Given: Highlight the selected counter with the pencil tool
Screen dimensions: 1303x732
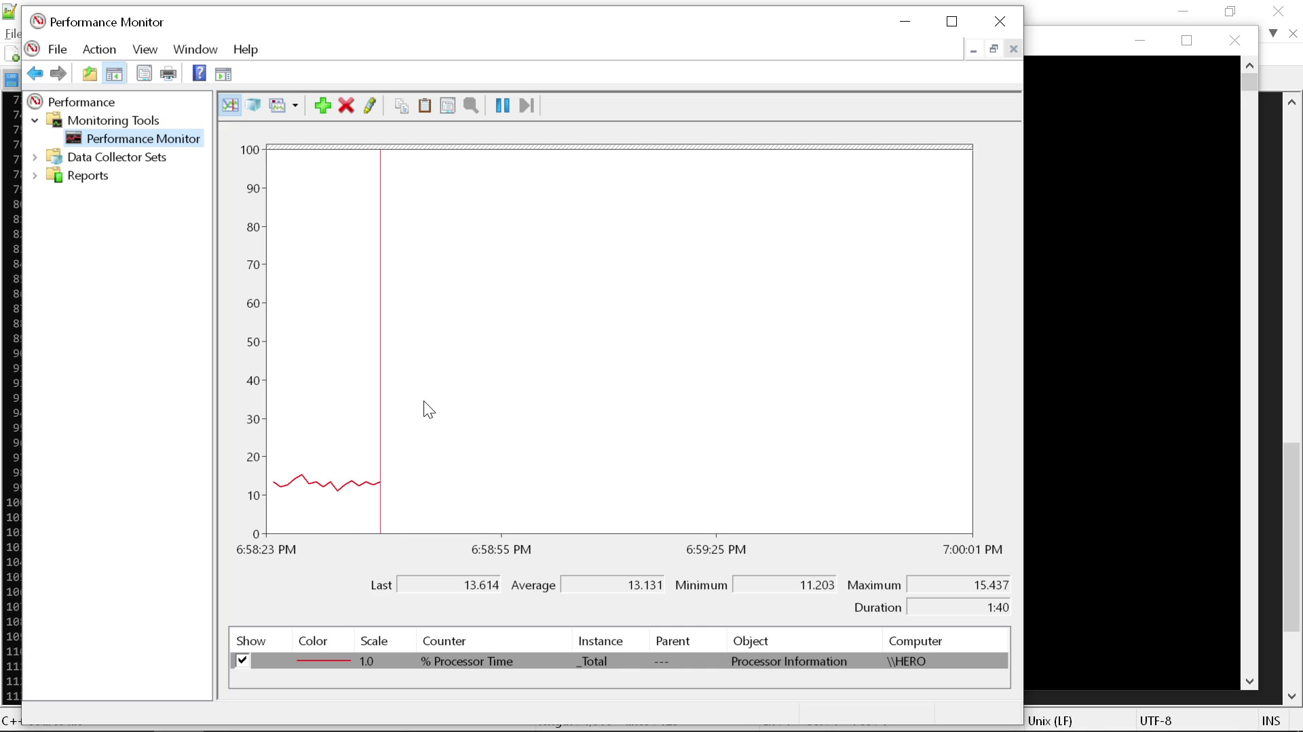Looking at the screenshot, I should pyautogui.click(x=370, y=106).
